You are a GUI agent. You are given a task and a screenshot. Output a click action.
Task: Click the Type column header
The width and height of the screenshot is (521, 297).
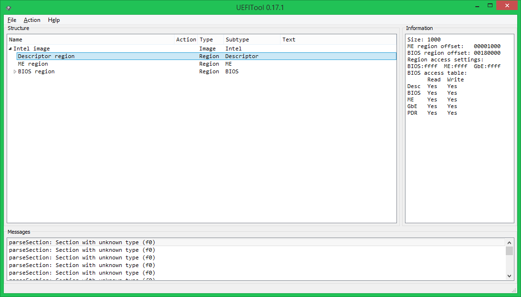tap(211, 40)
